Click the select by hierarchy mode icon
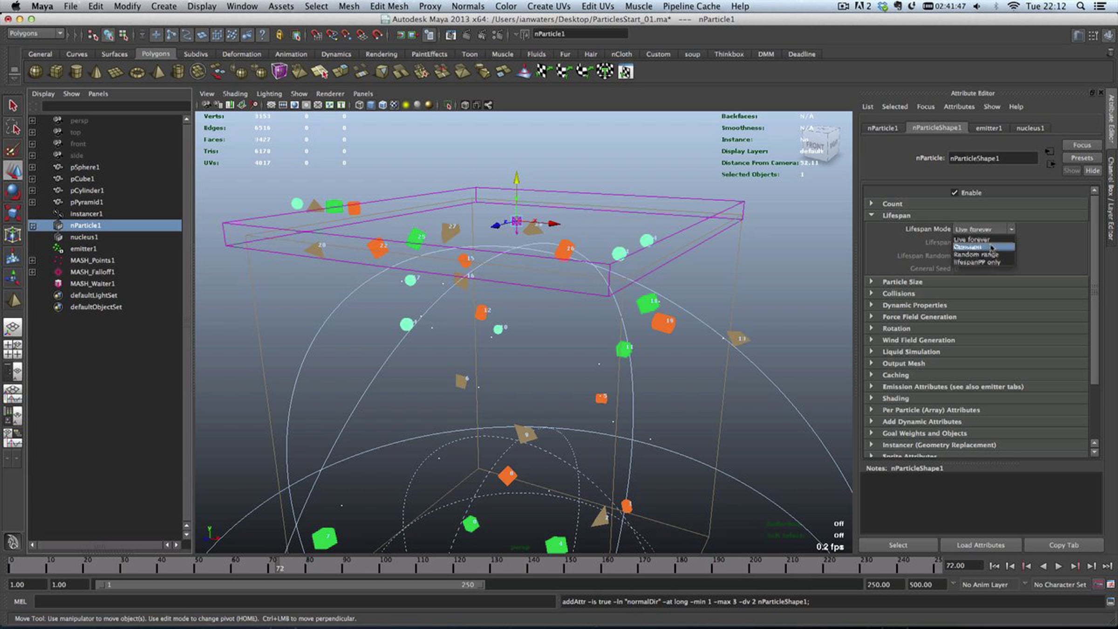Image resolution: width=1118 pixels, height=629 pixels. coord(93,35)
